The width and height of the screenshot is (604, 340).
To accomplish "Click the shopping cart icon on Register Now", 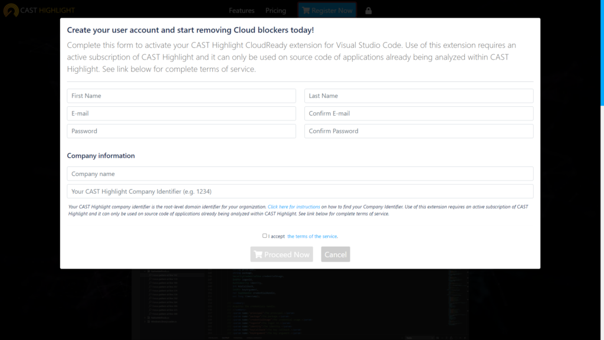I will pos(306,10).
